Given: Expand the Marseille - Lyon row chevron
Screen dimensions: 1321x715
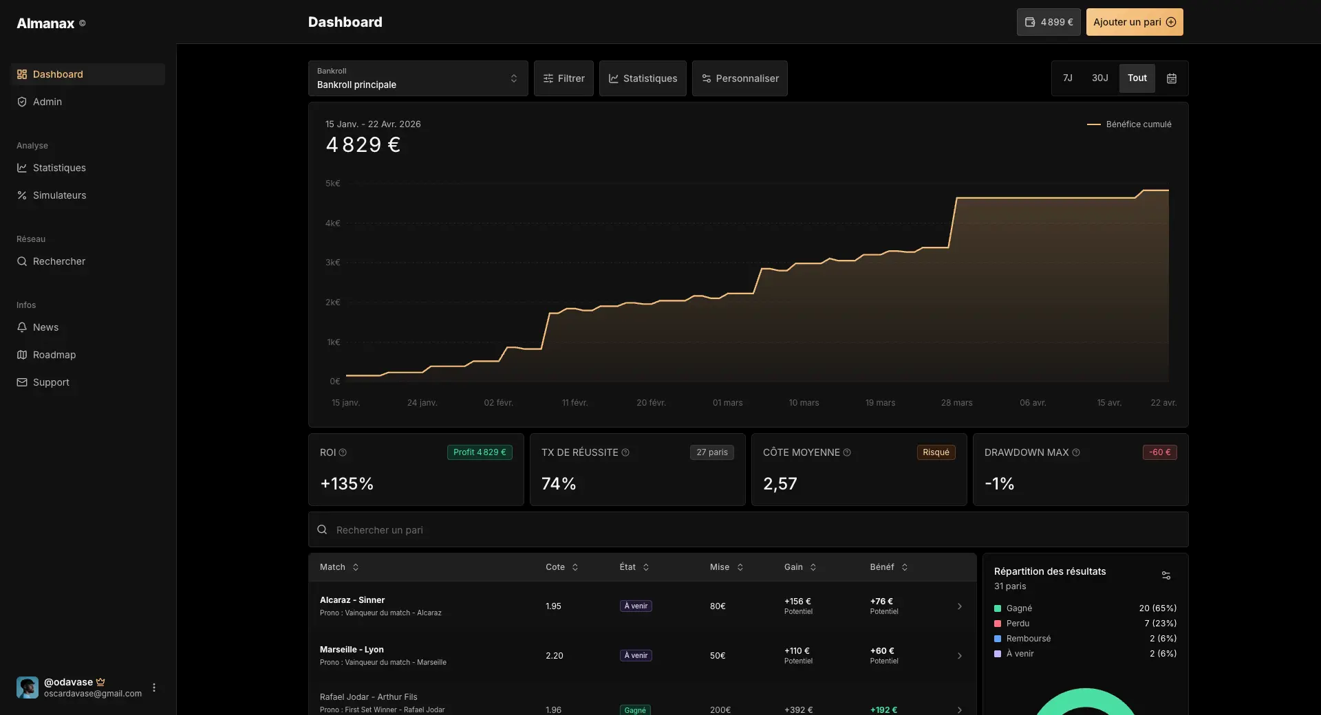Looking at the screenshot, I should point(960,656).
